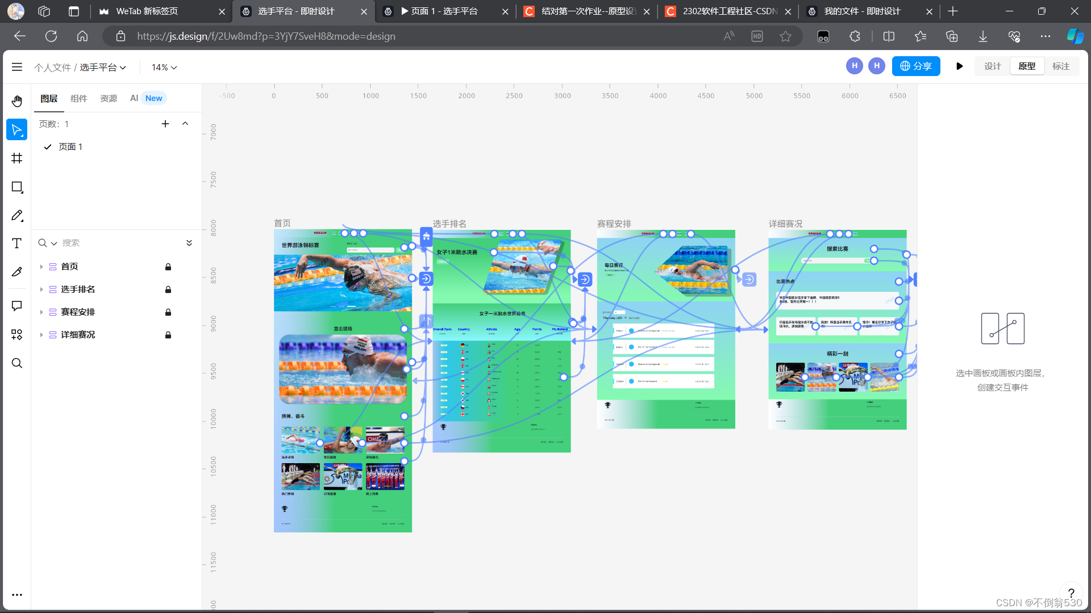Switch to the 组件 tab
This screenshot has height=613, width=1091.
point(78,98)
